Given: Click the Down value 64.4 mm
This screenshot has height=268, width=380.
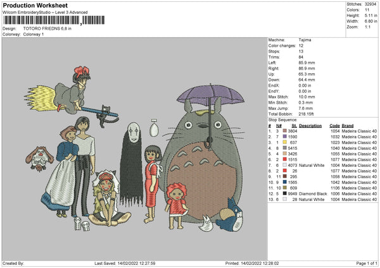Looking at the screenshot, I should click(307, 80).
